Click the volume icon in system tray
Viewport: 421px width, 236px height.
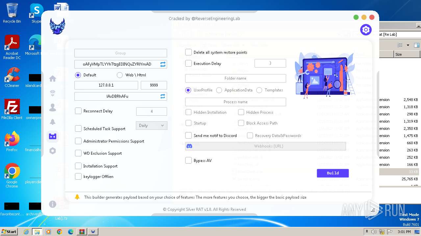click(x=374, y=232)
